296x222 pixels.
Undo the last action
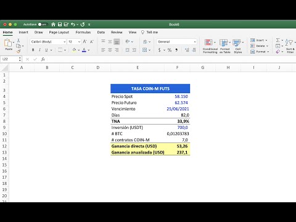[x=73, y=25]
